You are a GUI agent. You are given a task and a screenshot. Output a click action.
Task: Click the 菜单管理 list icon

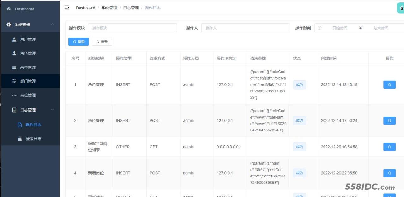[x=14, y=67]
